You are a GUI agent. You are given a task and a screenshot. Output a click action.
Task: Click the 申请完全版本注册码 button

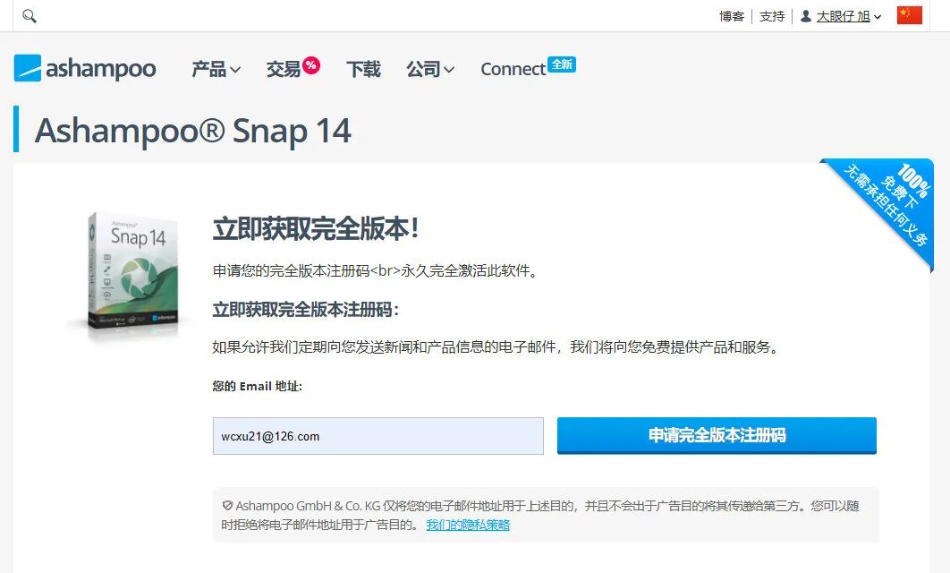tap(717, 435)
